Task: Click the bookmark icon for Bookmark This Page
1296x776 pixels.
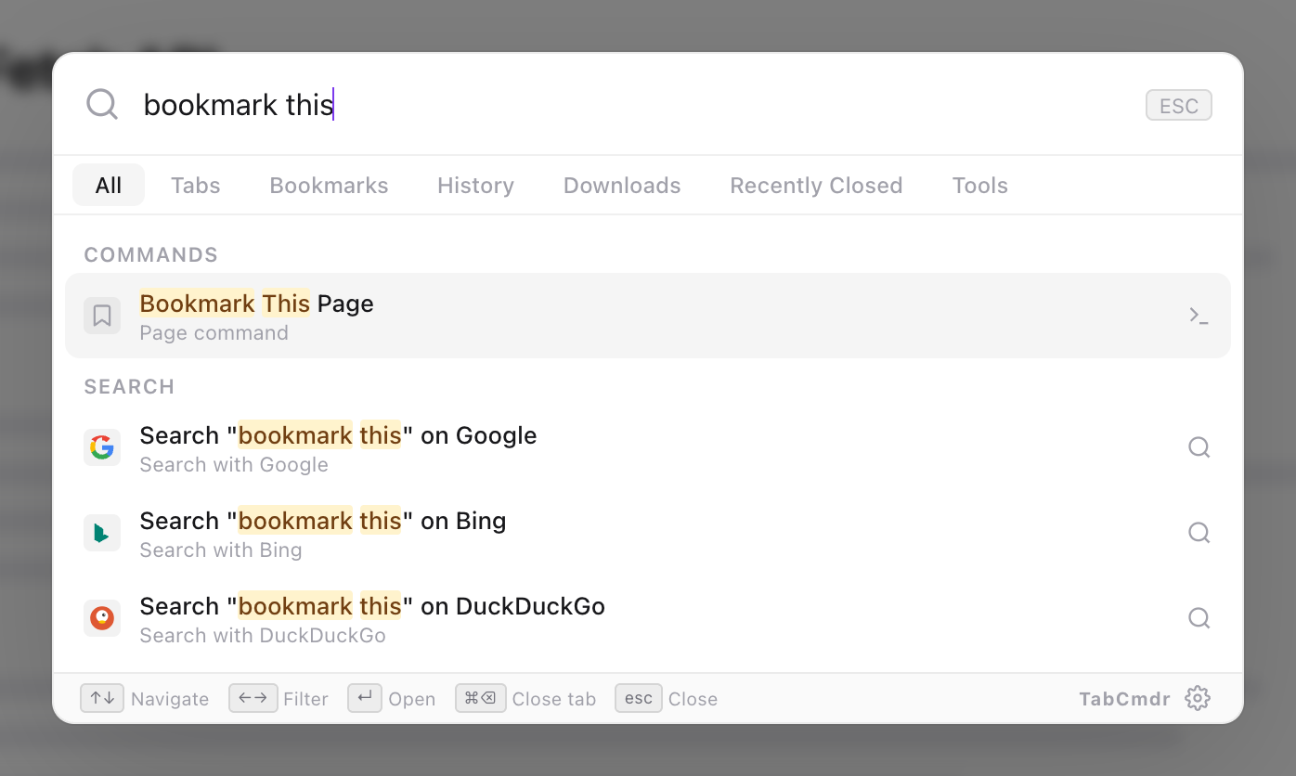Action: click(102, 316)
